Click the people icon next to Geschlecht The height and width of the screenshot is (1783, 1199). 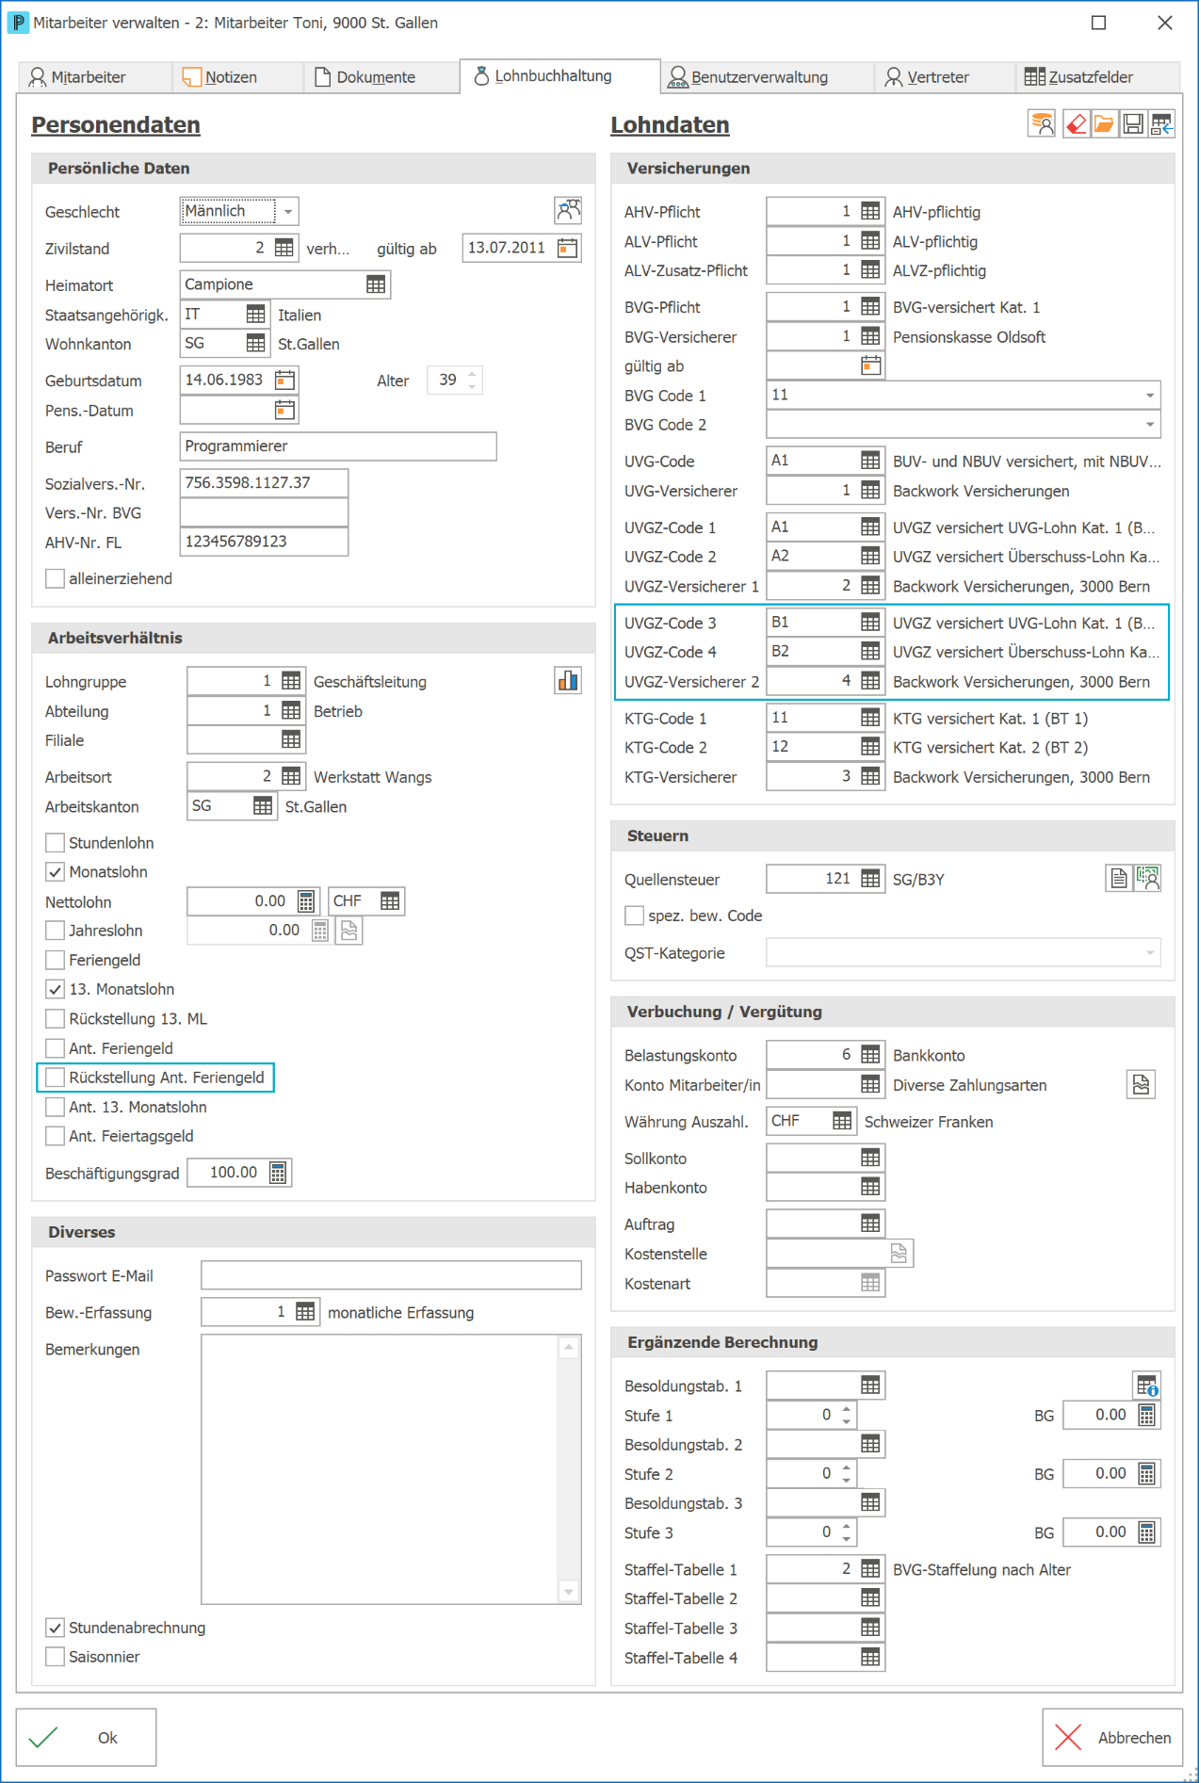point(568,210)
